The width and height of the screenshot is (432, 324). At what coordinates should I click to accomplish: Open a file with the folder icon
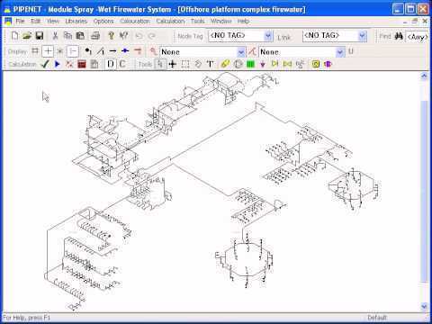click(x=27, y=36)
